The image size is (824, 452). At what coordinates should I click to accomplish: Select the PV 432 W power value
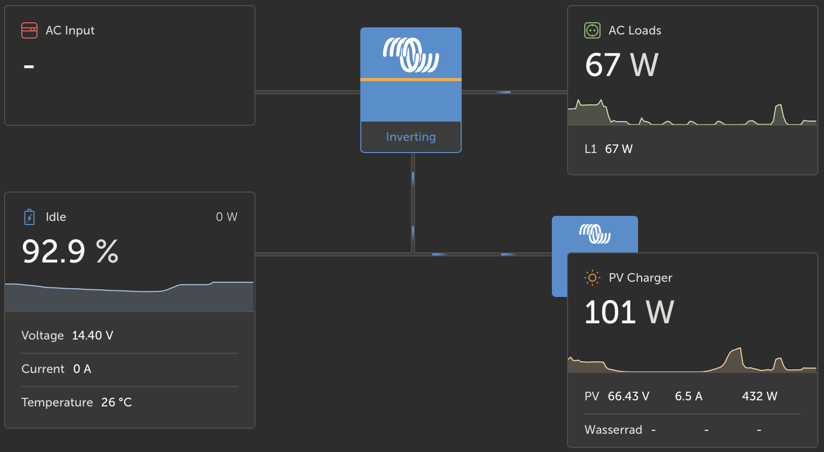[x=760, y=396]
